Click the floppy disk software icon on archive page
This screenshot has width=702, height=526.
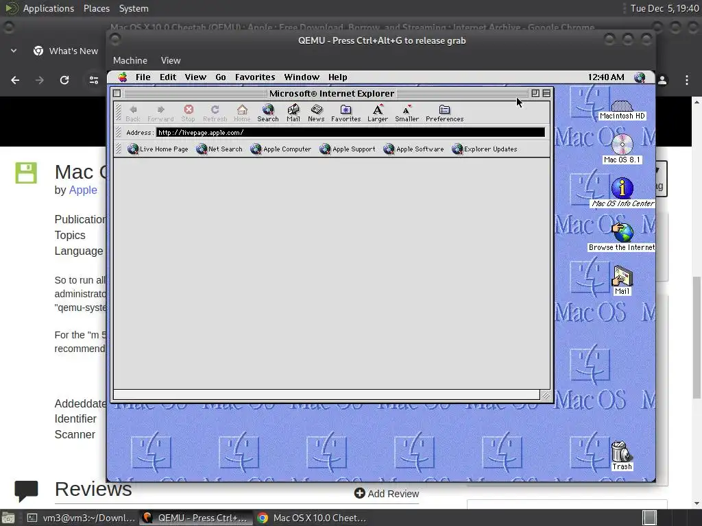coord(26,173)
